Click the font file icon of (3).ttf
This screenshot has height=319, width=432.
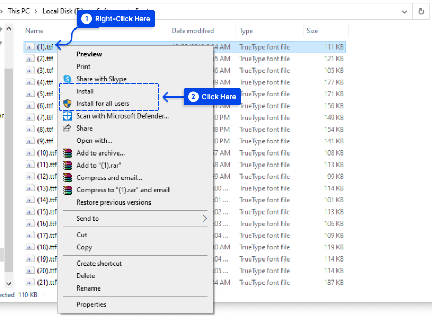30,71
